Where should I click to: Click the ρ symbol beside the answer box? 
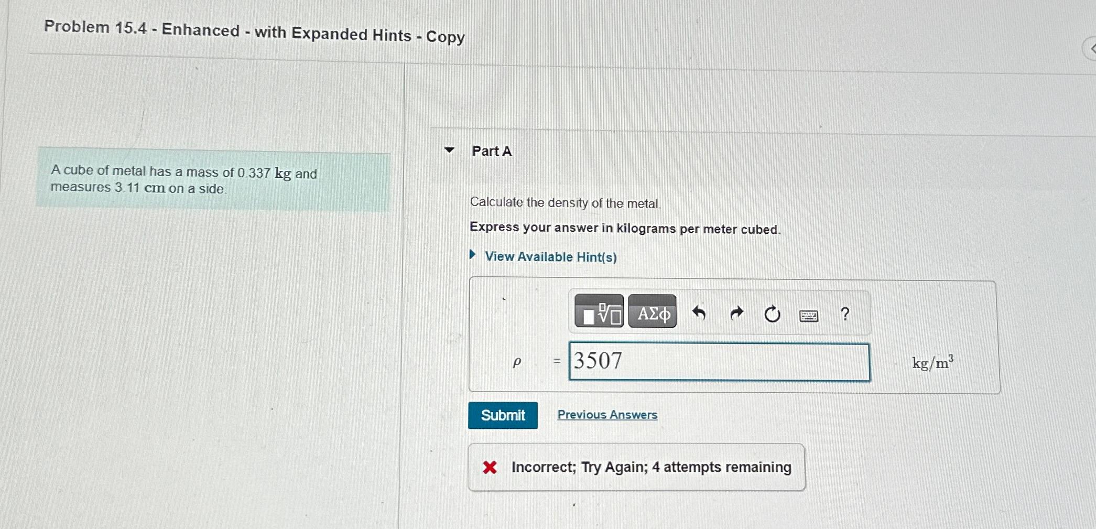[x=516, y=362]
